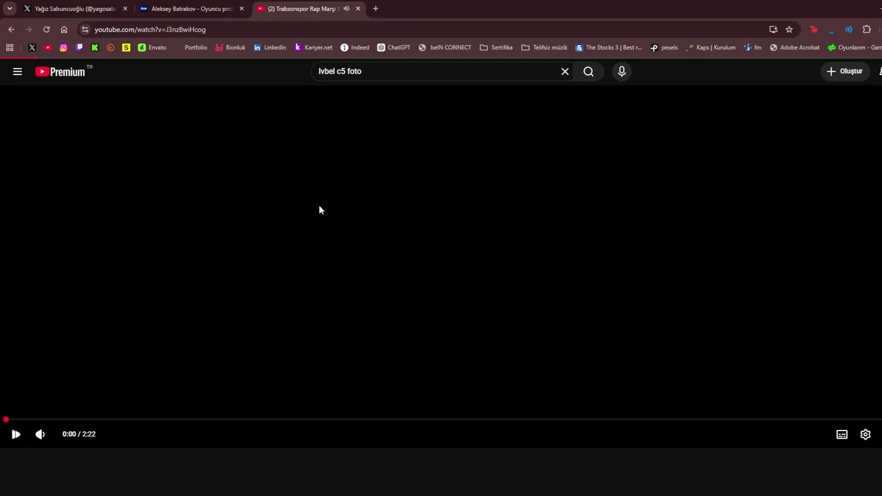Install app icon in address bar
Screen dimensions: 882x496
click(x=773, y=30)
